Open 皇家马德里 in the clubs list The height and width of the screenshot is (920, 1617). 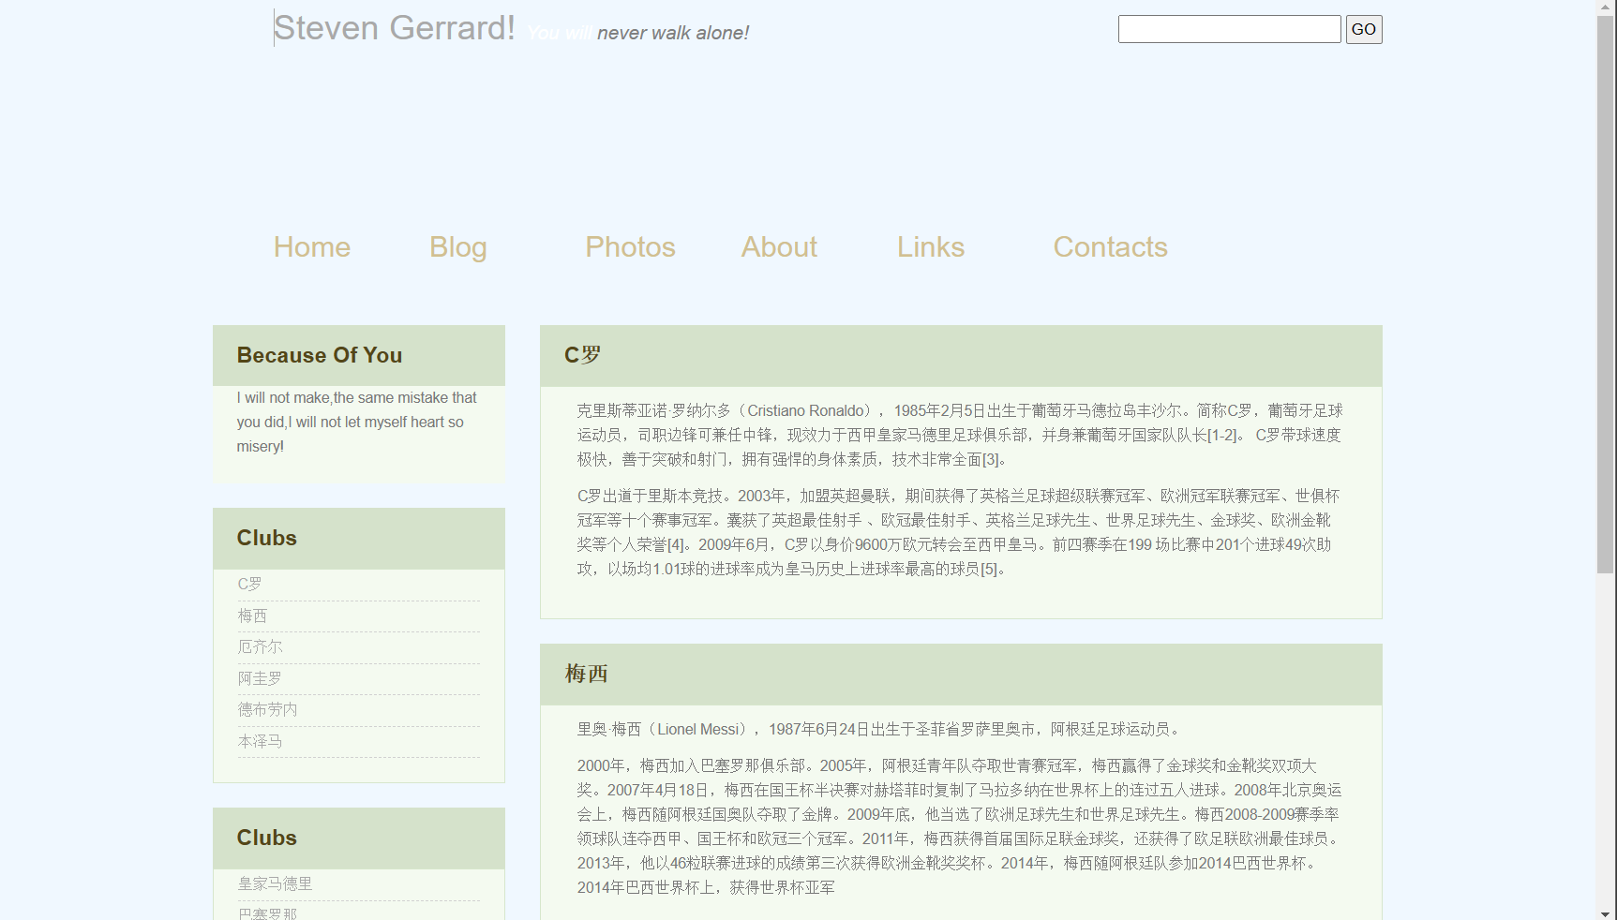(275, 883)
